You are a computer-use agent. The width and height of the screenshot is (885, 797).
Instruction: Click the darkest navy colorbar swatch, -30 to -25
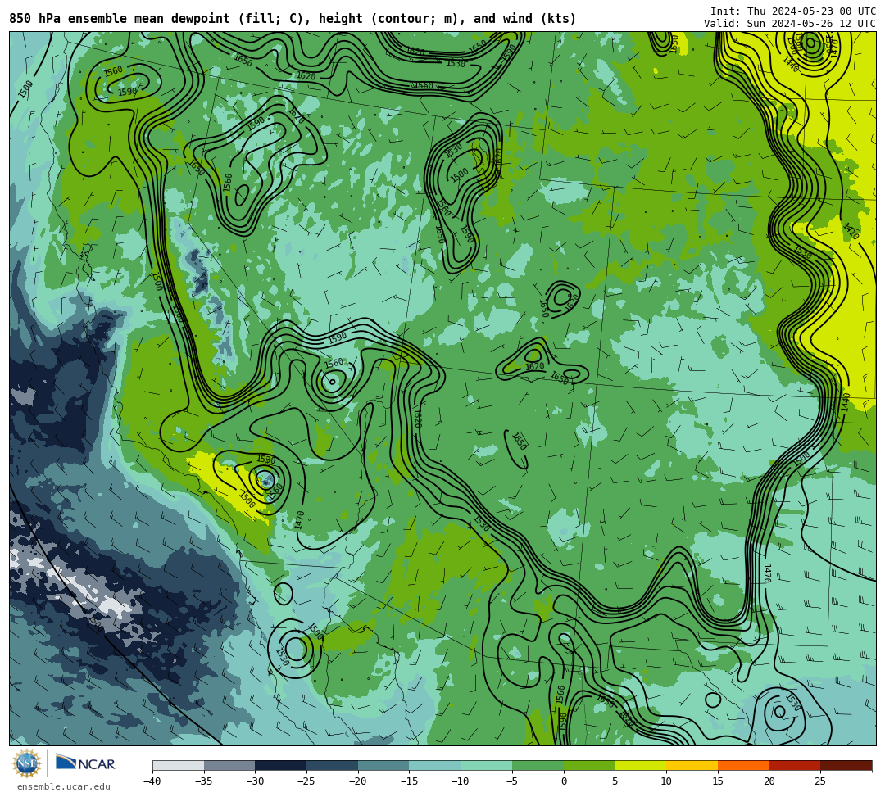coord(281,765)
